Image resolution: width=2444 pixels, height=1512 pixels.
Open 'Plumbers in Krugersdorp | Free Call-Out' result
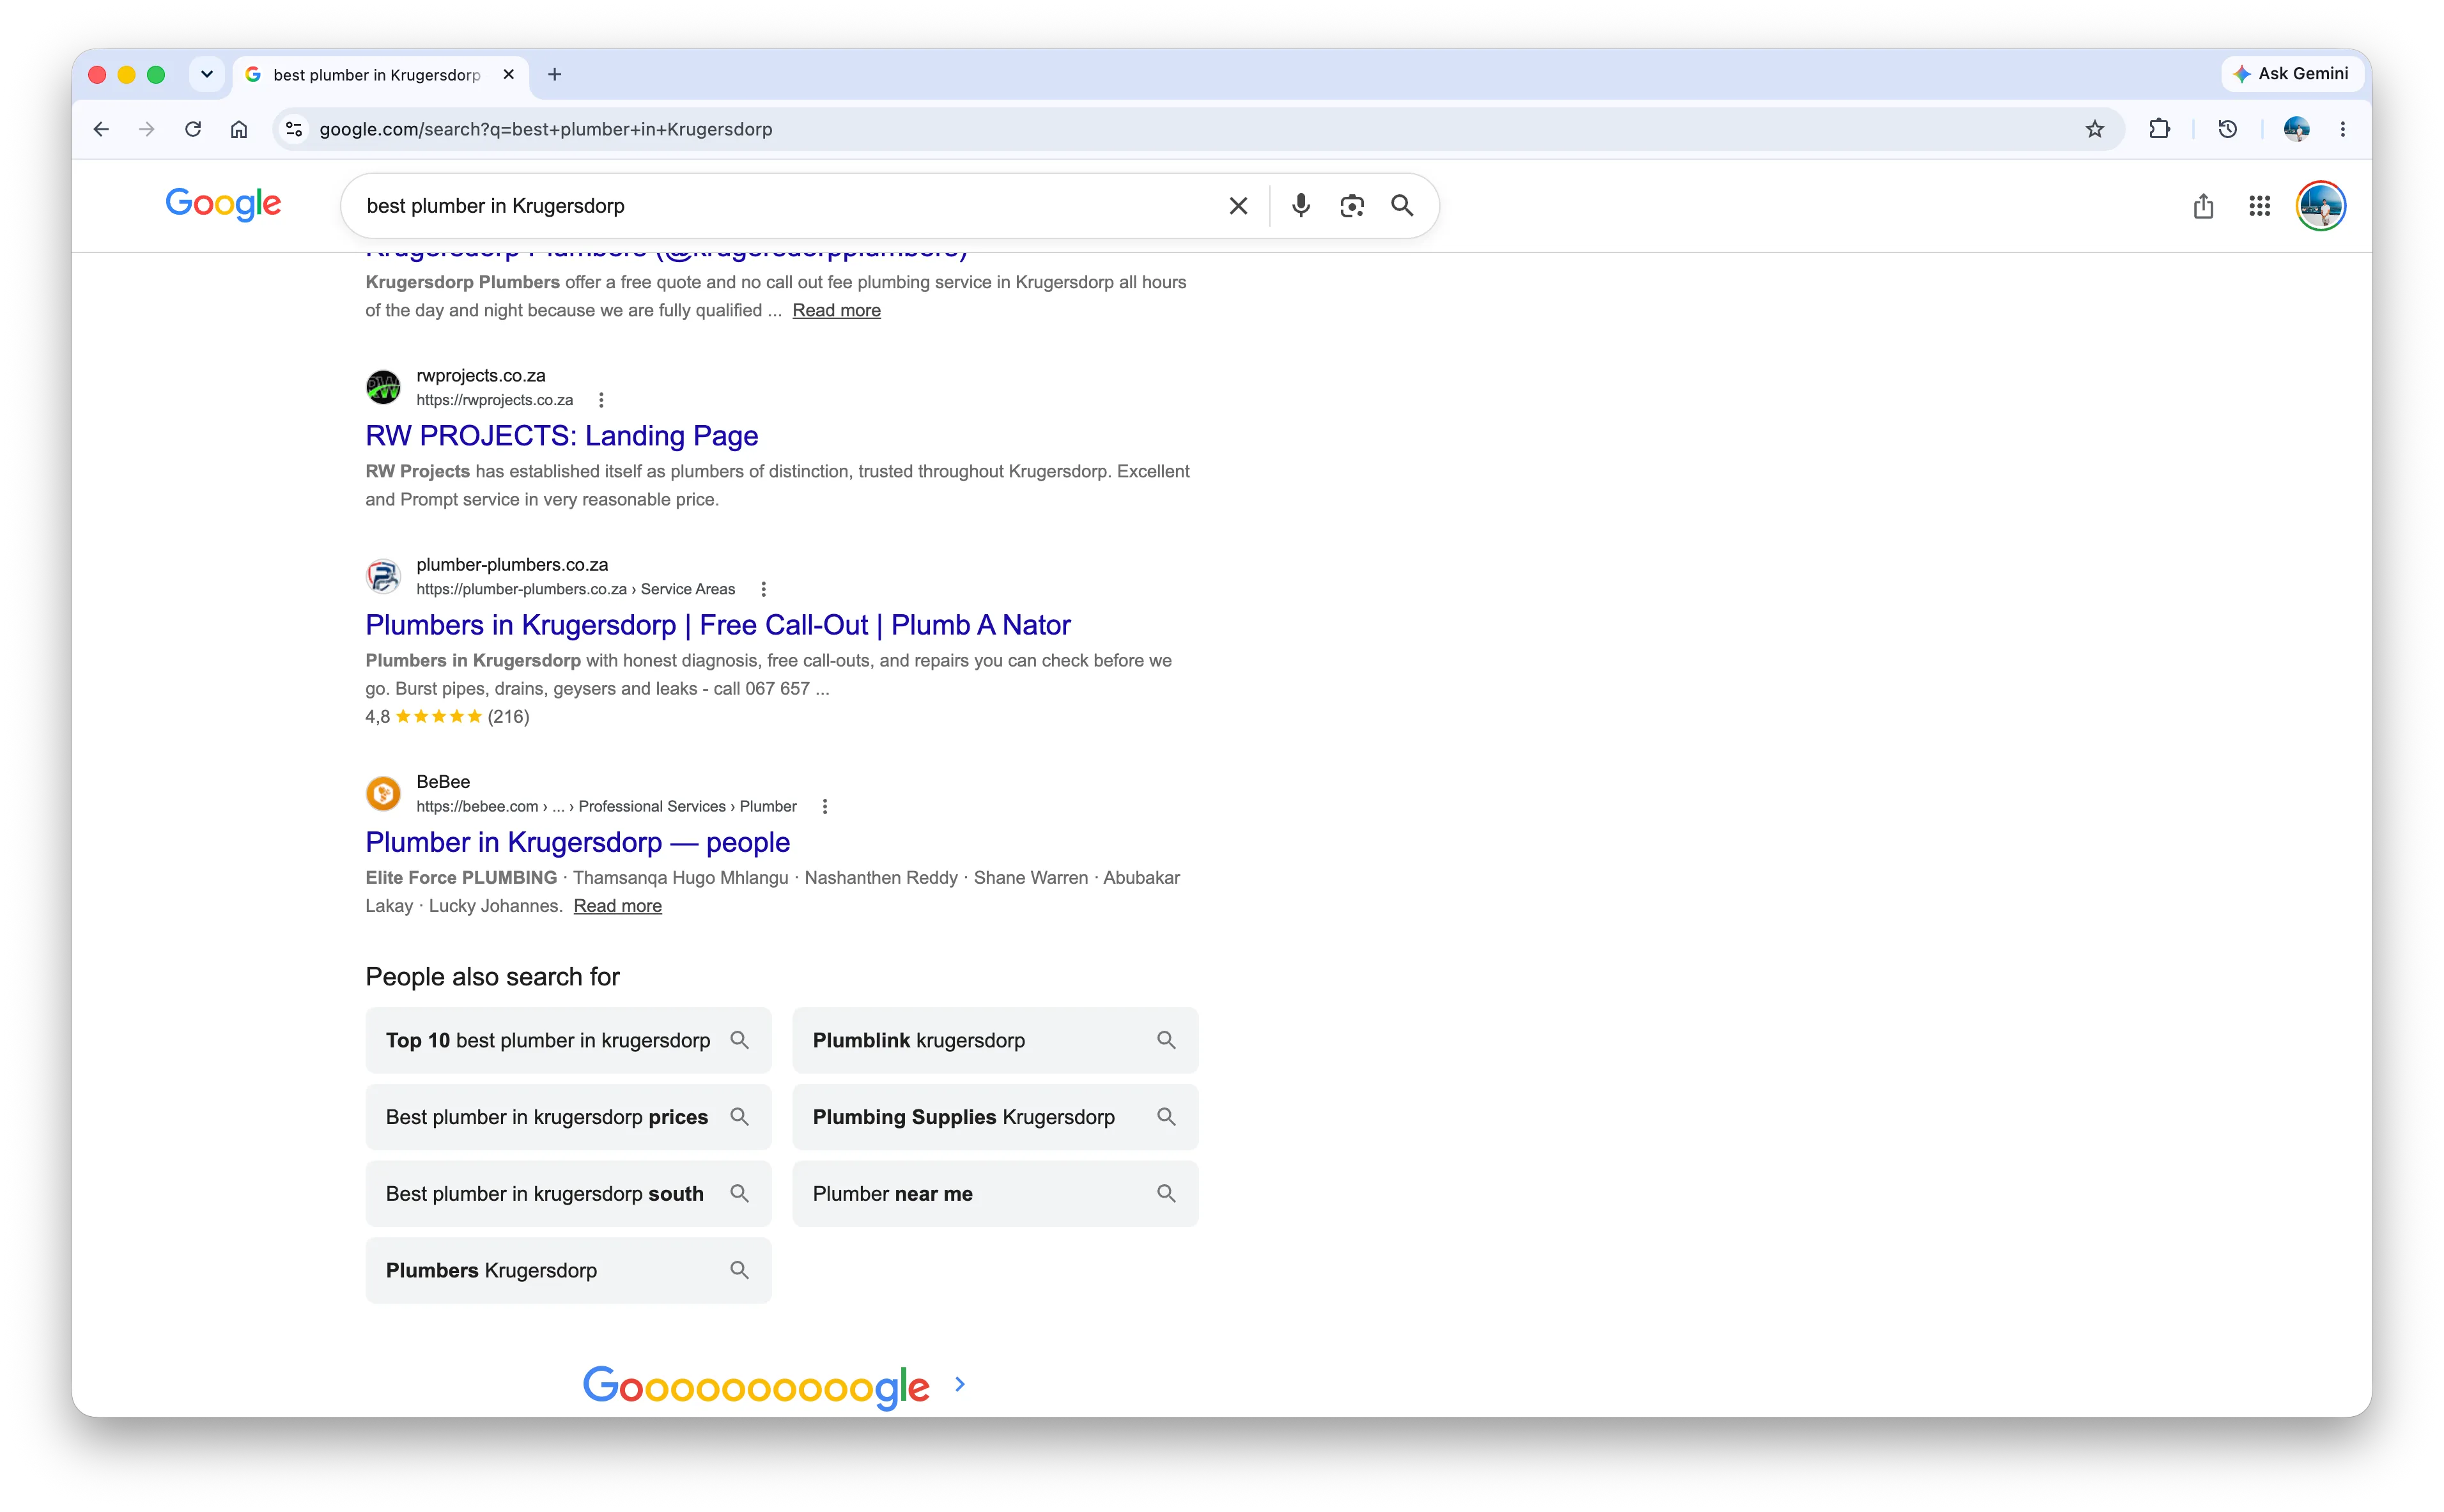point(718,625)
